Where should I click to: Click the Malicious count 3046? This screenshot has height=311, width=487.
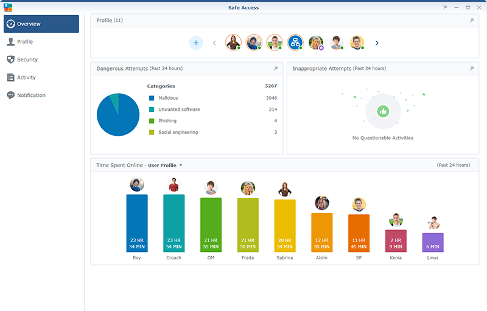[x=272, y=98]
